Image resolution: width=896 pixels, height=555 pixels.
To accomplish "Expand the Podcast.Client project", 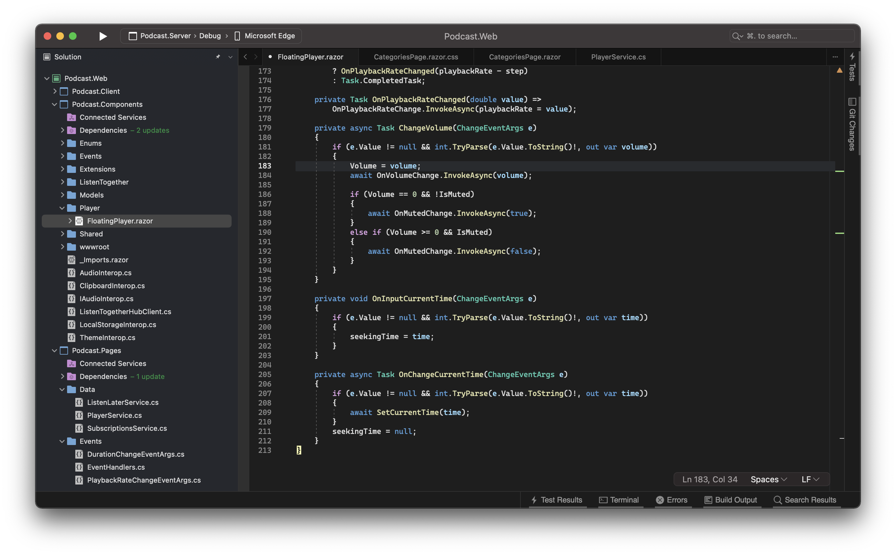I will click(x=54, y=91).
